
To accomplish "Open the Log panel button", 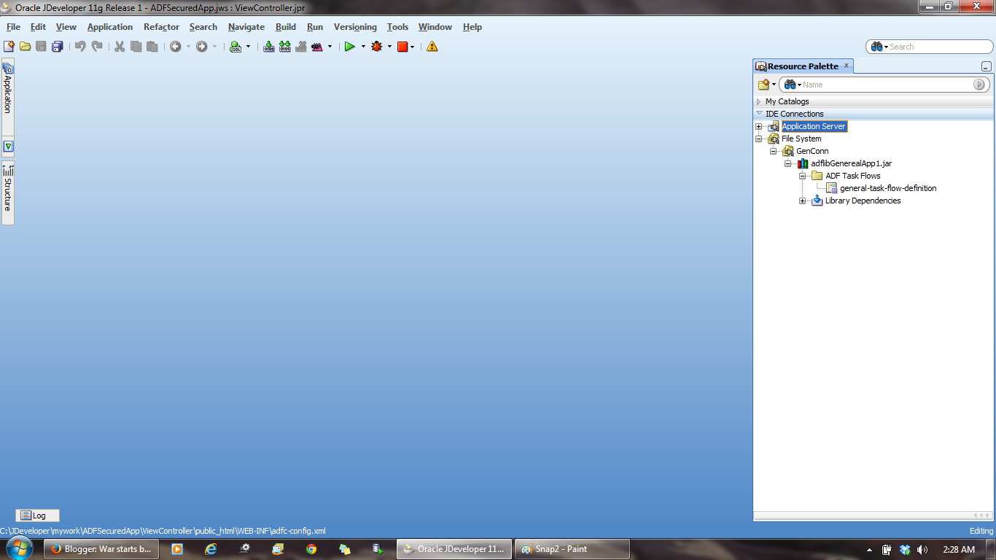I will click(x=38, y=516).
